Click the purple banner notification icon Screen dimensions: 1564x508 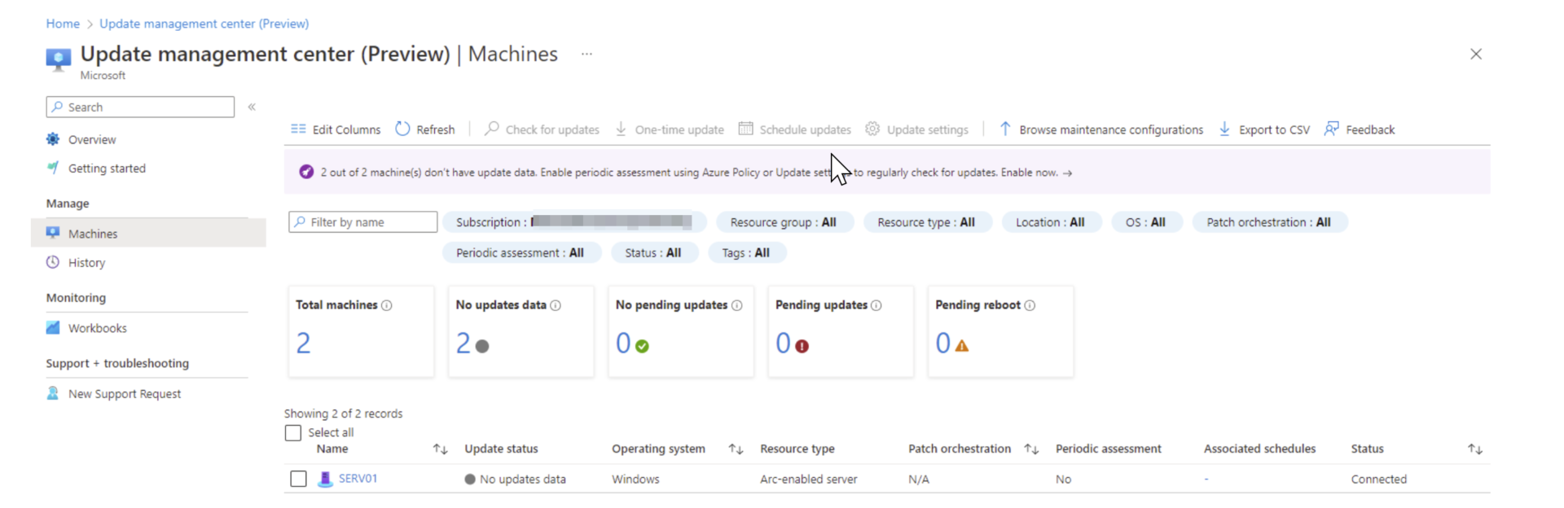tap(306, 172)
